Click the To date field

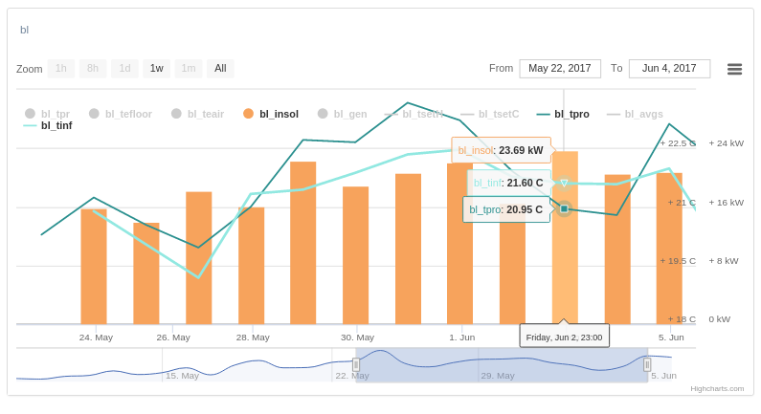[x=669, y=69]
